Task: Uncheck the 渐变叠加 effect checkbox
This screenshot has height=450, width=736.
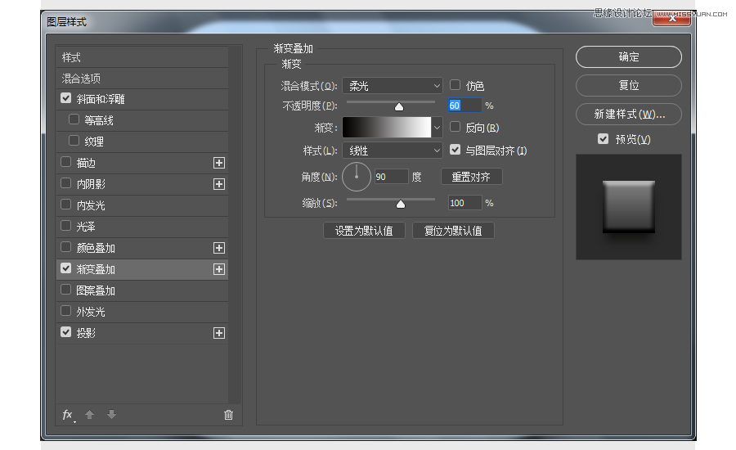Action: 65,268
